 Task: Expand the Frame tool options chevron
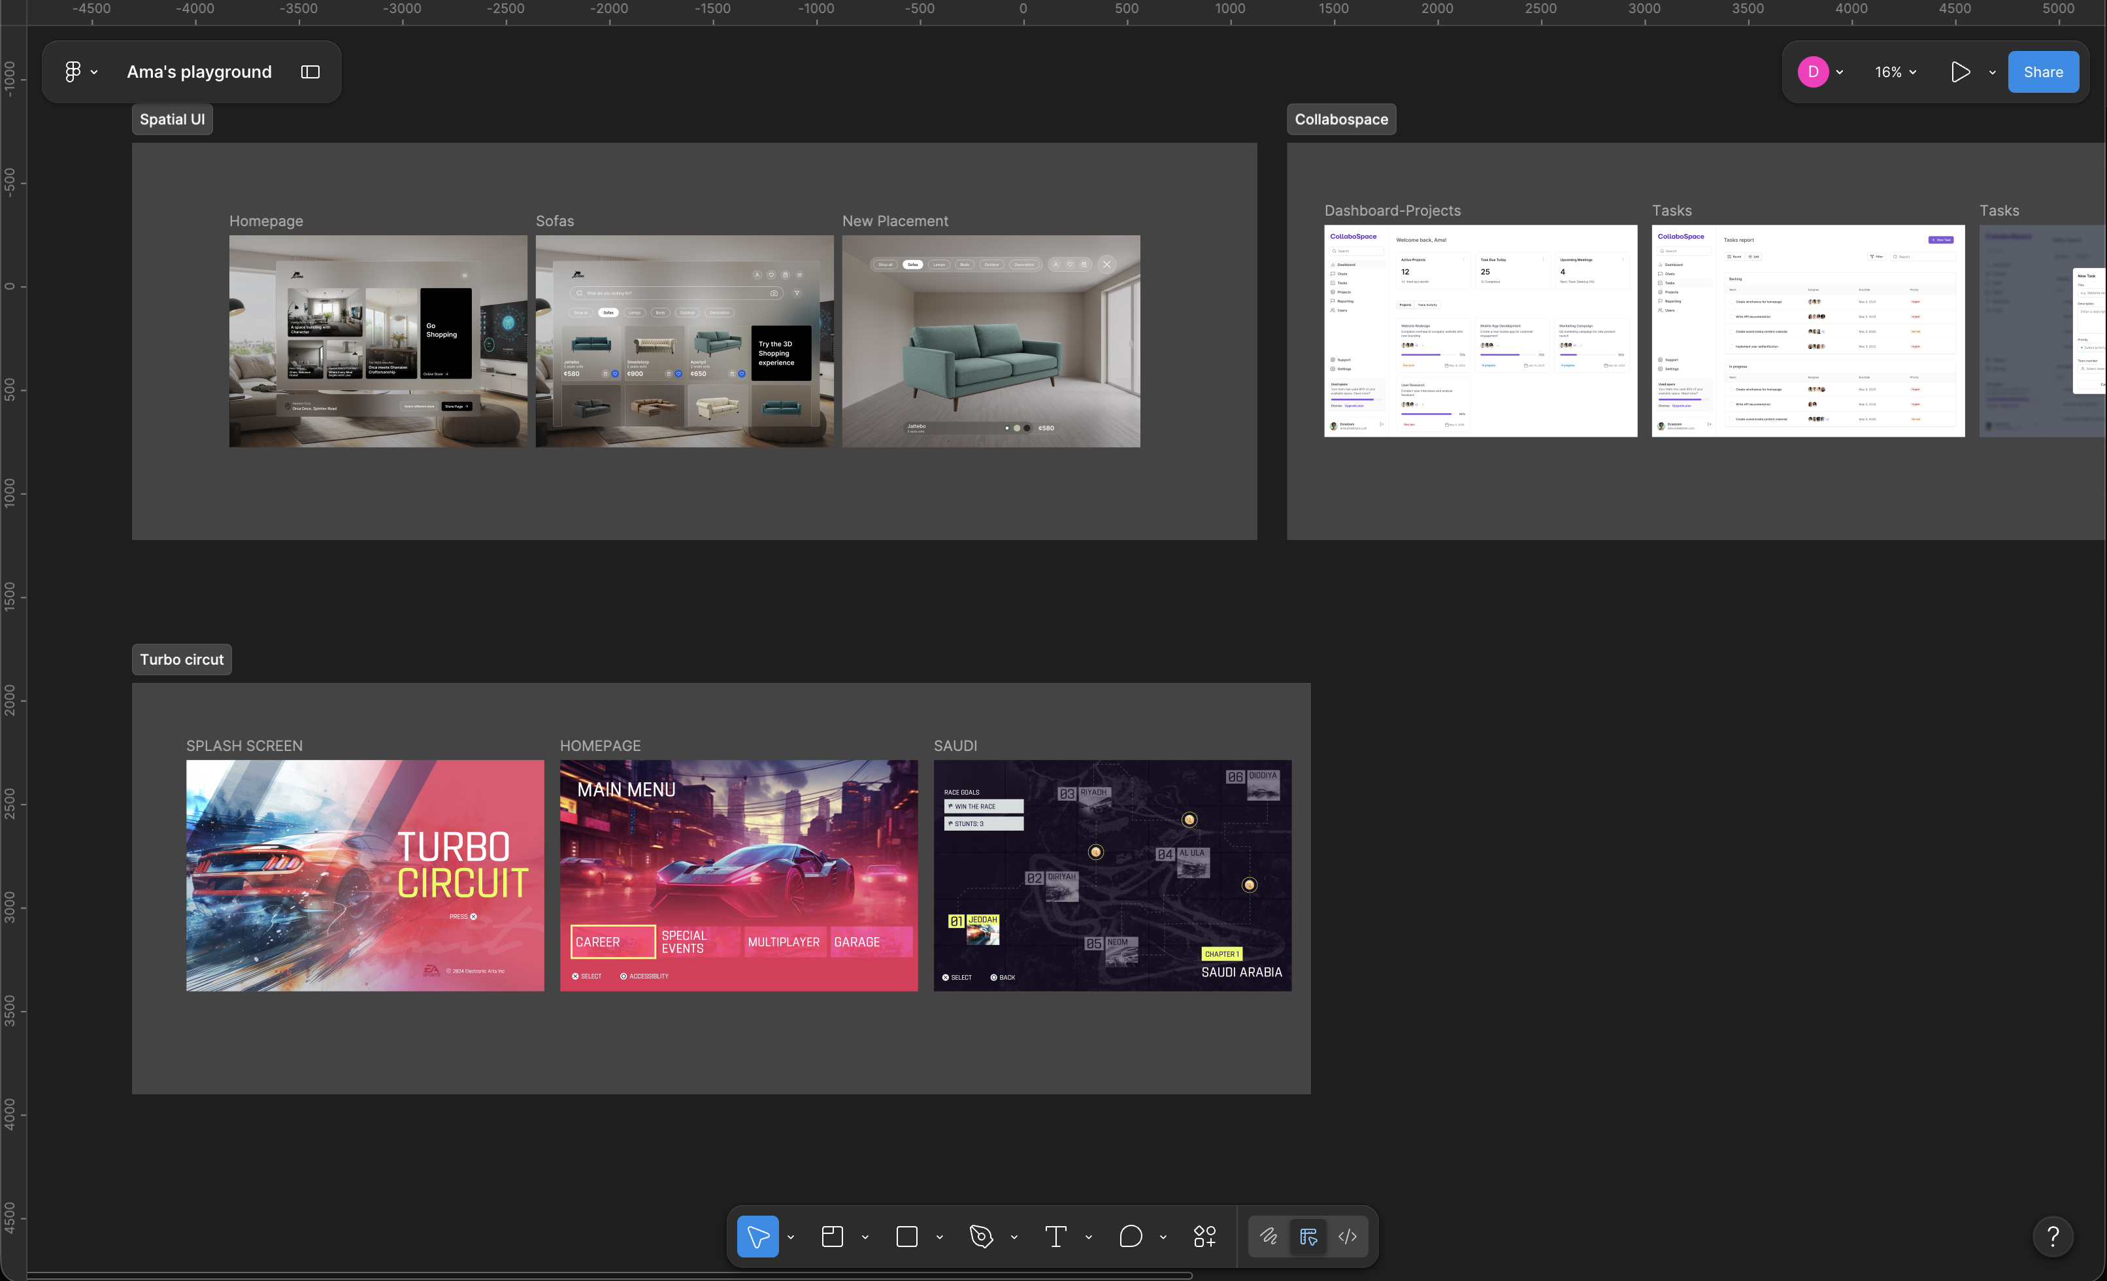click(865, 1237)
